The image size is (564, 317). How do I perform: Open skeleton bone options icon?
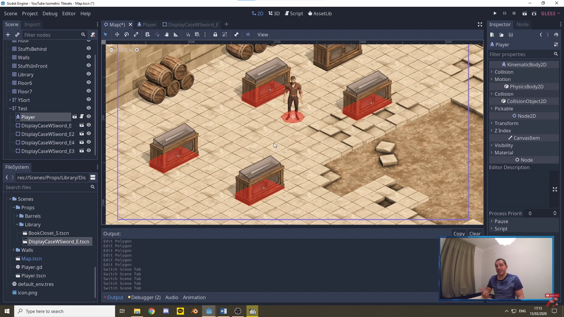click(x=236, y=35)
